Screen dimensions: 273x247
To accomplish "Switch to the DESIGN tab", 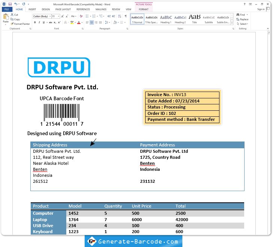I will [46, 9].
